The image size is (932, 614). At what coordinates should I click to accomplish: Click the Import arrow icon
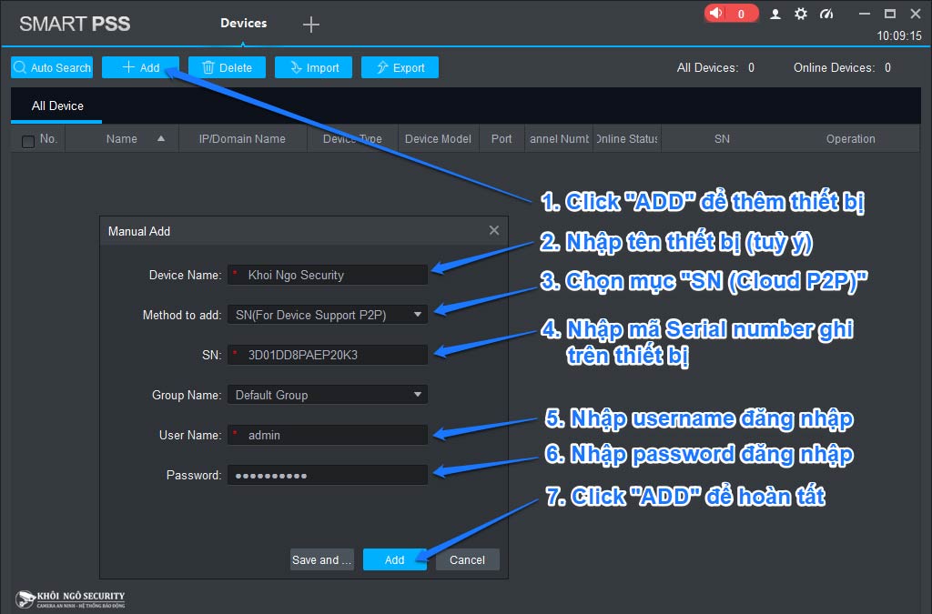click(296, 67)
